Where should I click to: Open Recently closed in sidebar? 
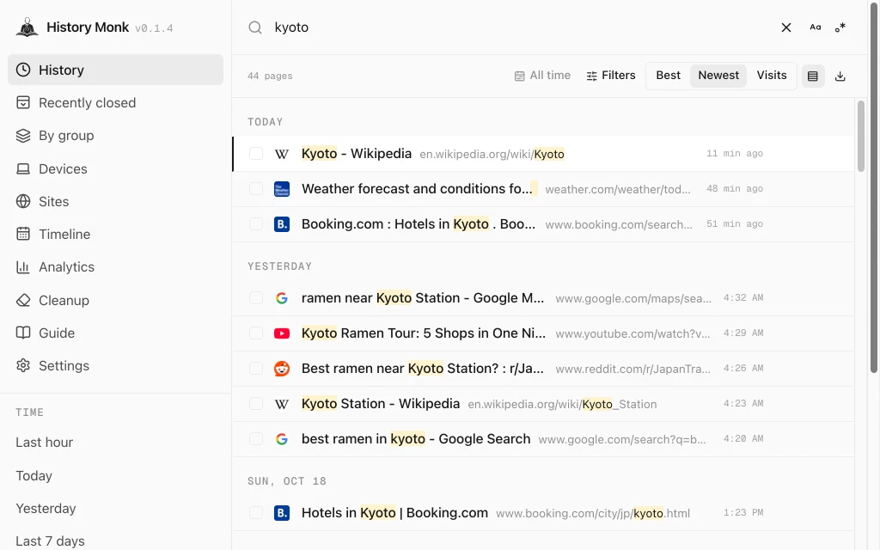pos(116,103)
